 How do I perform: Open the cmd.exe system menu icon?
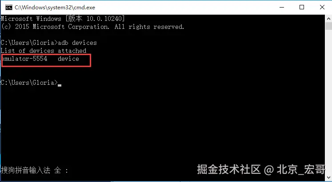[x=9, y=8]
